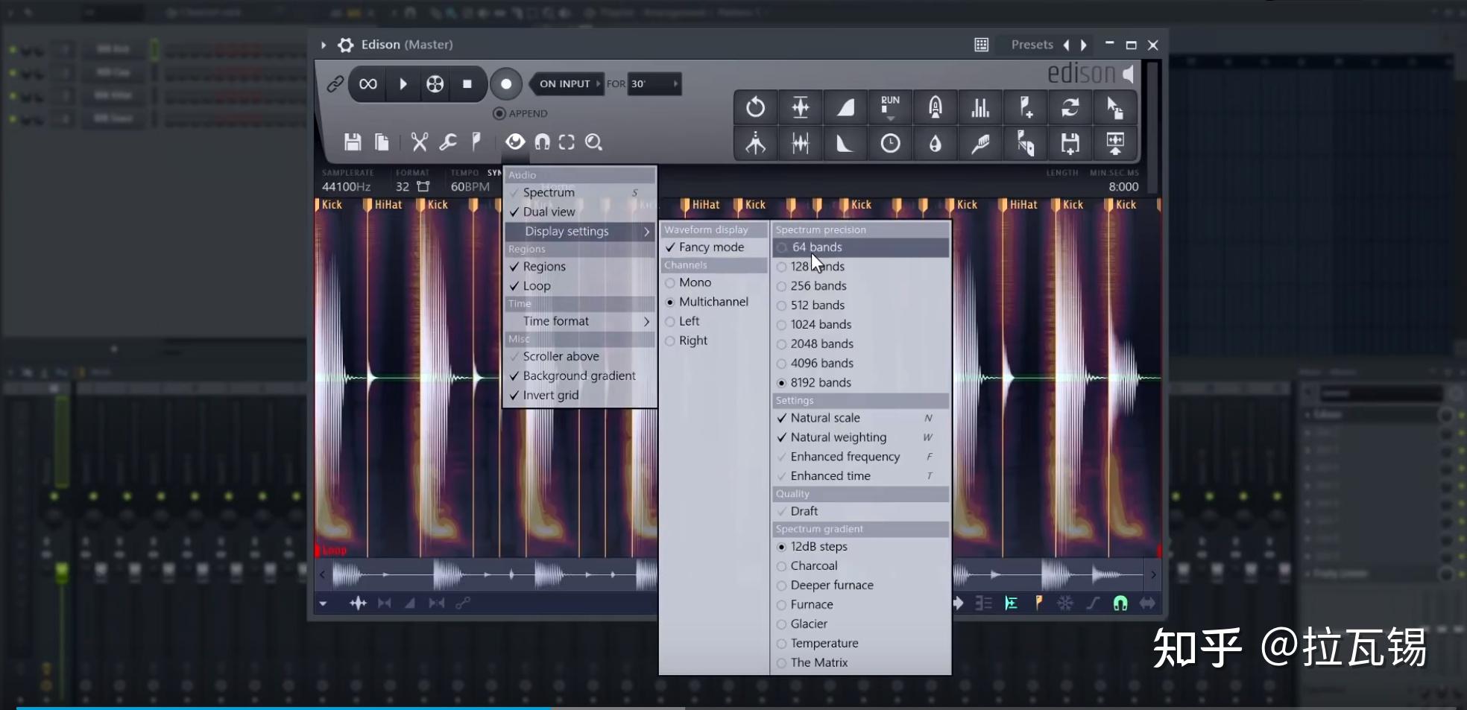Expand the Time format submenu
The height and width of the screenshot is (710, 1467).
point(580,321)
